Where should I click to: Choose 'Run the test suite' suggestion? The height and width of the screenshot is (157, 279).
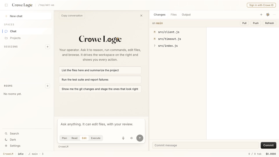[x=100, y=80]
